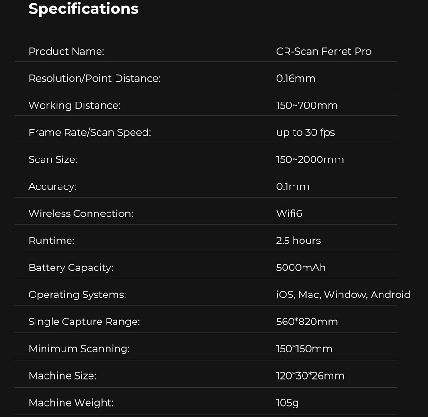The width and height of the screenshot is (428, 417).
Task: Click the Accuracy label
Action: coord(53,186)
